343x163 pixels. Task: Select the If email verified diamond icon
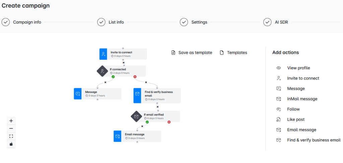pos(137,117)
